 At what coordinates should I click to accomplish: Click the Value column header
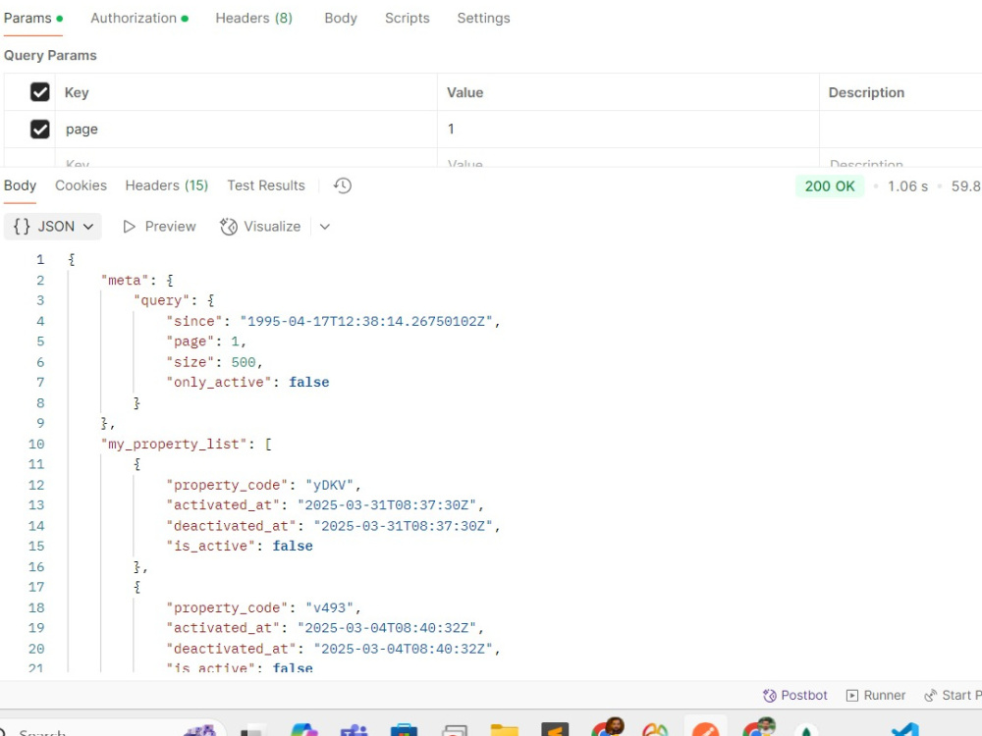click(464, 92)
